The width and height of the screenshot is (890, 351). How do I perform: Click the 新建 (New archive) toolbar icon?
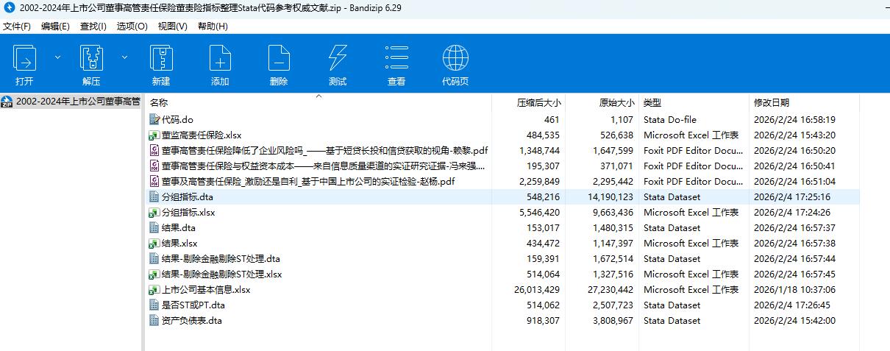(161, 57)
